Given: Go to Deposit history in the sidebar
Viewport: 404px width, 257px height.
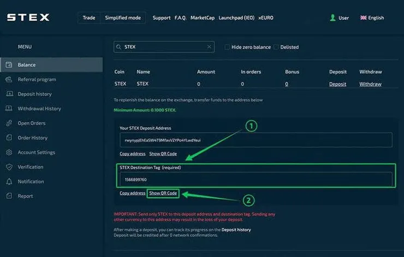Looking at the screenshot, I should tap(34, 94).
